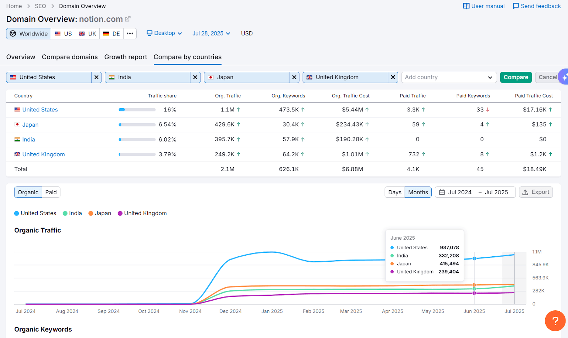Image resolution: width=568 pixels, height=338 pixels.
Task: Open the help question mark bubble
Action: 555,321
